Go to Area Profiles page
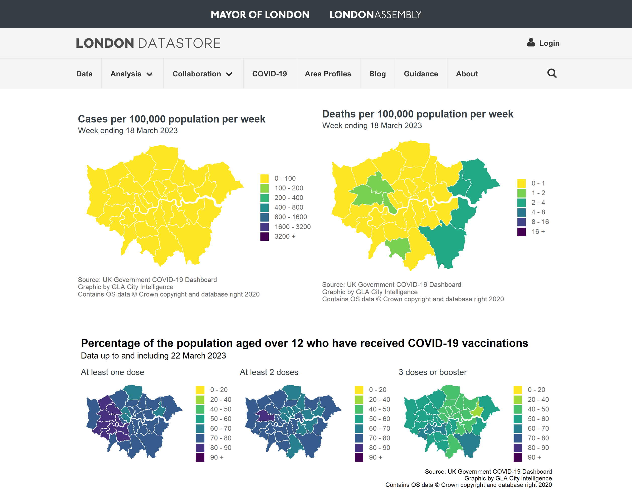The image size is (632, 489). click(x=328, y=74)
